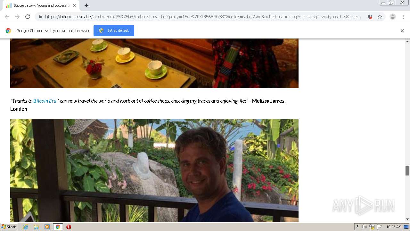This screenshot has height=231, width=410.
Task: Go back using the browser back arrow
Action: tap(7, 17)
